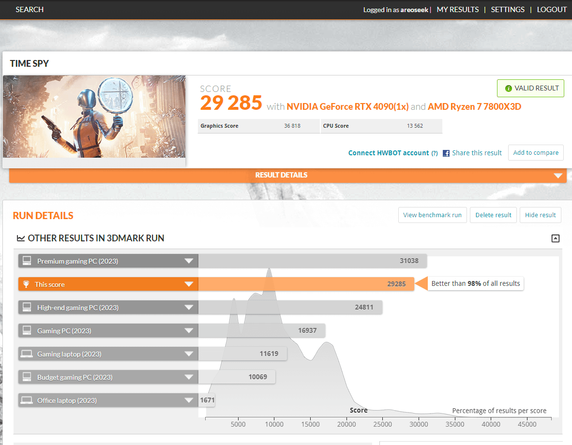Click the Better than 98% of all results label

475,283
